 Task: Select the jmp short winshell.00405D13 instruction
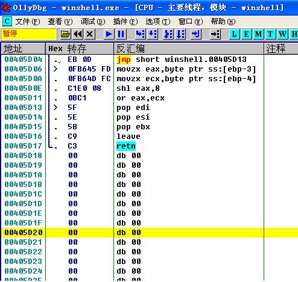pyautogui.click(x=182, y=60)
